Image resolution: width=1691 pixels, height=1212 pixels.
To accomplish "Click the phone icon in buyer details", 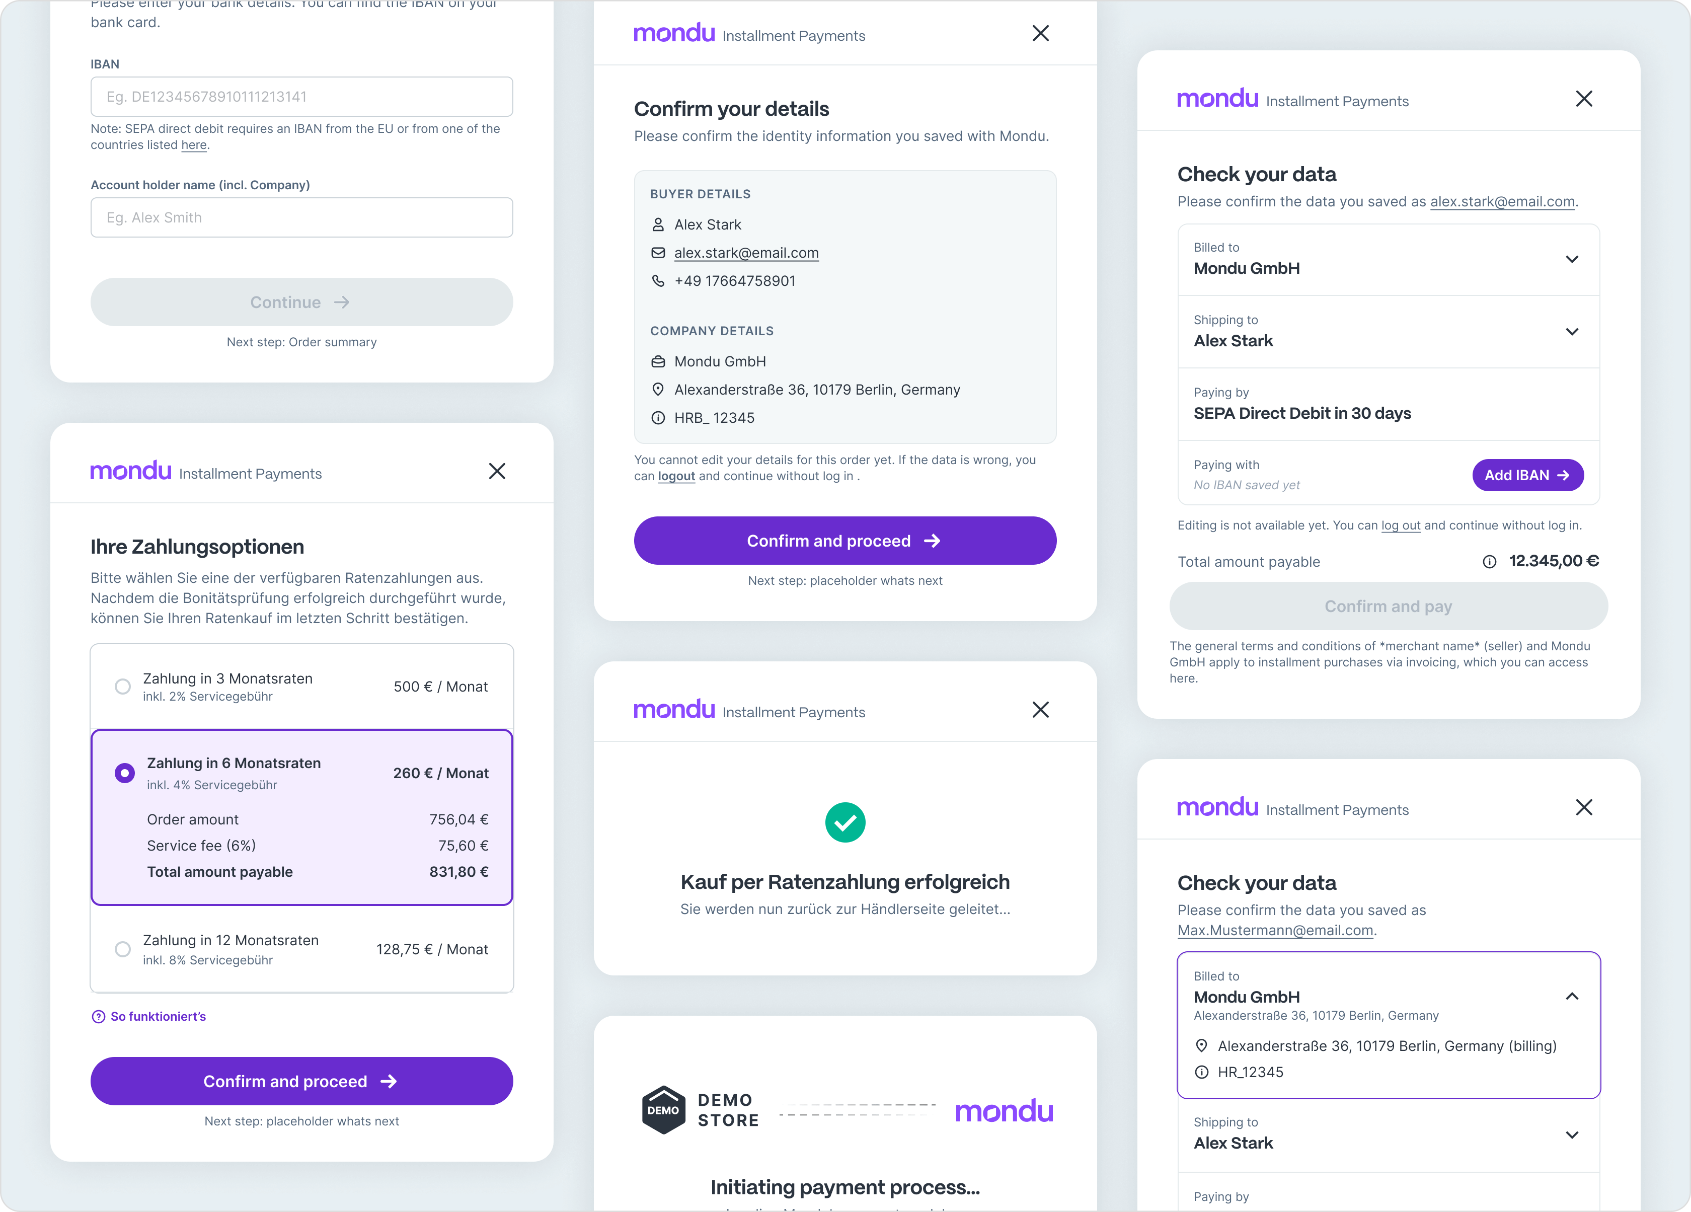I will click(x=658, y=281).
